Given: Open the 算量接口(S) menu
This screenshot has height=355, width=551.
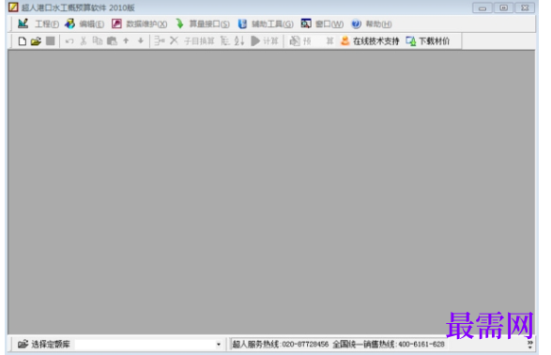Looking at the screenshot, I should coord(209,23).
